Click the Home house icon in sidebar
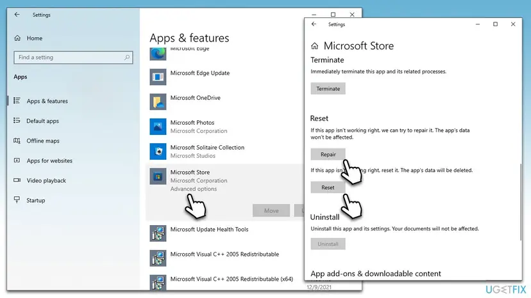Viewport: 531px width, 298px height. coord(17,38)
